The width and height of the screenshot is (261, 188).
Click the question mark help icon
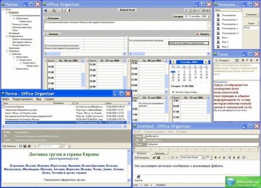[x=186, y=10]
